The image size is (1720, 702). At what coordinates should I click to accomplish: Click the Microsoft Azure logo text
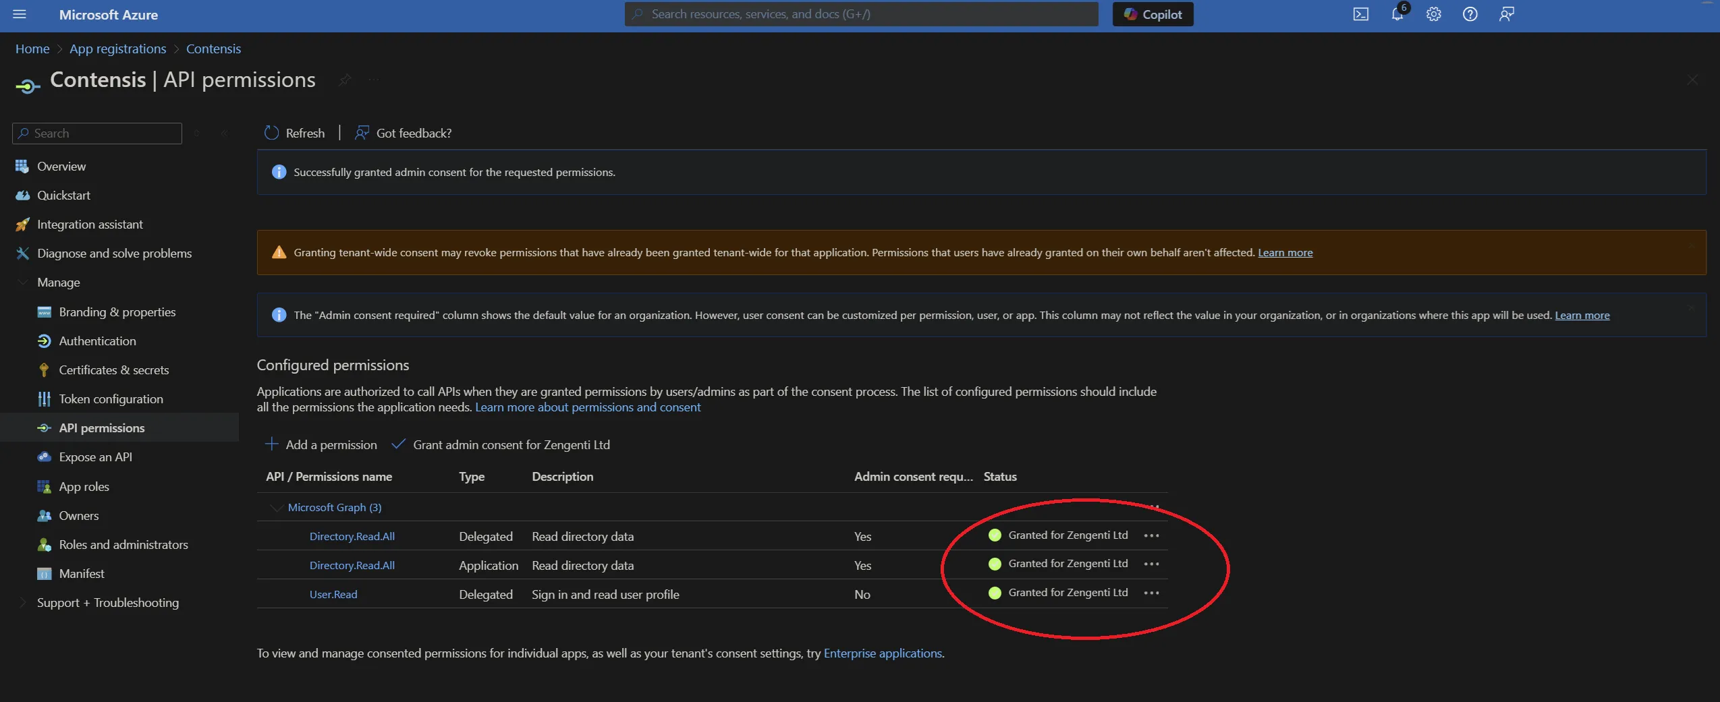click(x=108, y=14)
